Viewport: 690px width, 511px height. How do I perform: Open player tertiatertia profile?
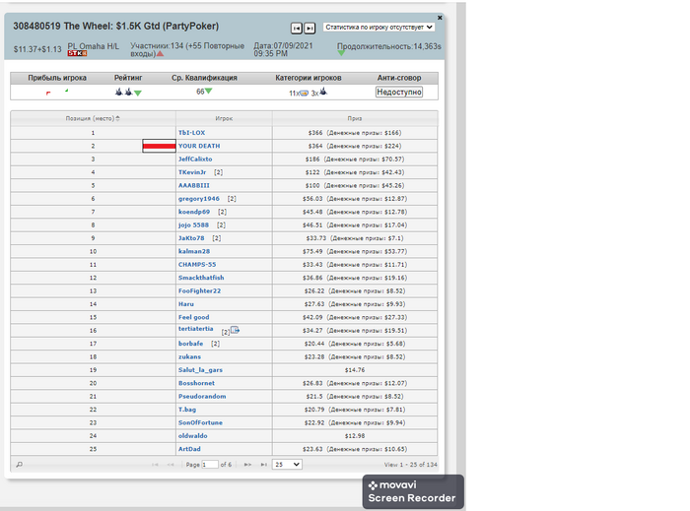(x=195, y=329)
